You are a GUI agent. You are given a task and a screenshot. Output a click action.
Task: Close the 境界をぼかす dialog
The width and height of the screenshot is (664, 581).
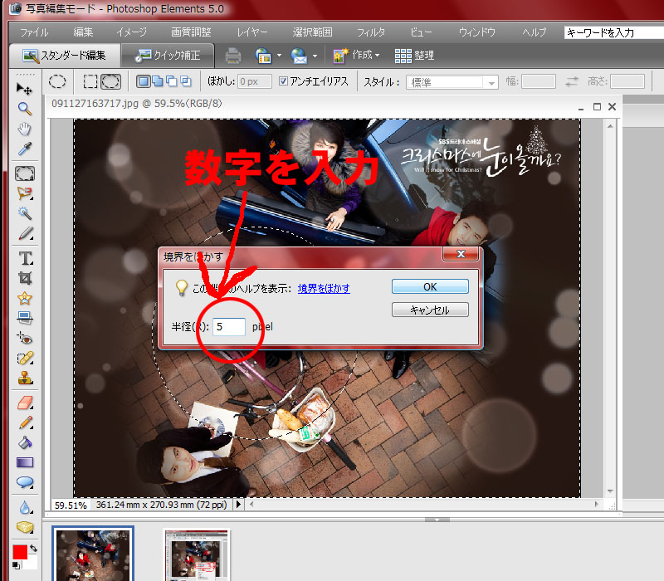click(461, 254)
